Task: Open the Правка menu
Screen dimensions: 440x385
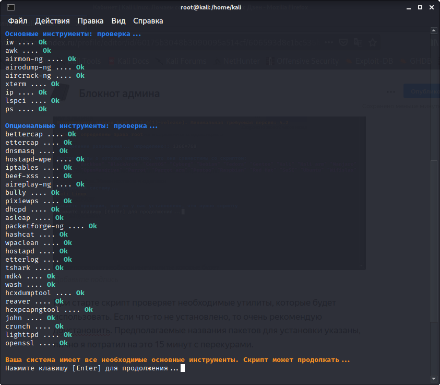Action: pos(90,21)
